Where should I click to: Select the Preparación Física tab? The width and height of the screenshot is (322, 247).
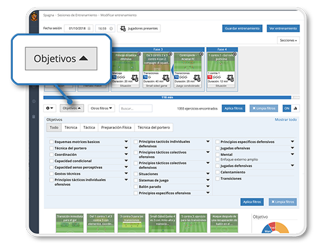pos(116,128)
